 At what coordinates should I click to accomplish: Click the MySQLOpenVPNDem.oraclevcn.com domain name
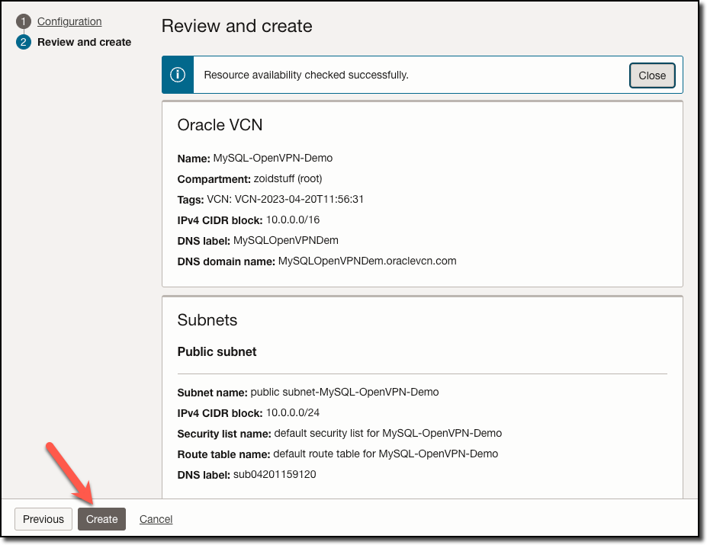(x=367, y=261)
